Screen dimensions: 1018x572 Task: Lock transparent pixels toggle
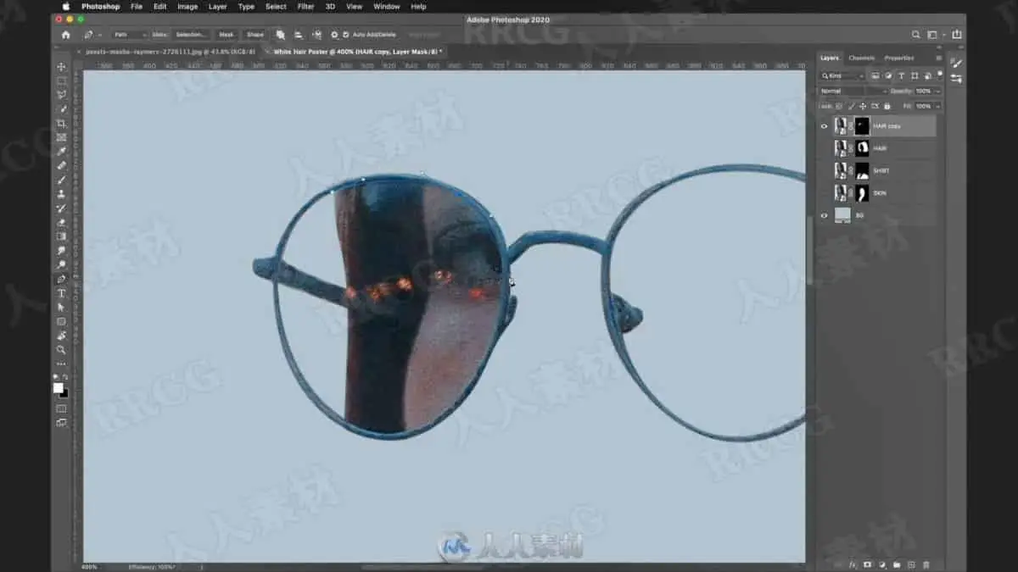pyautogui.click(x=840, y=106)
